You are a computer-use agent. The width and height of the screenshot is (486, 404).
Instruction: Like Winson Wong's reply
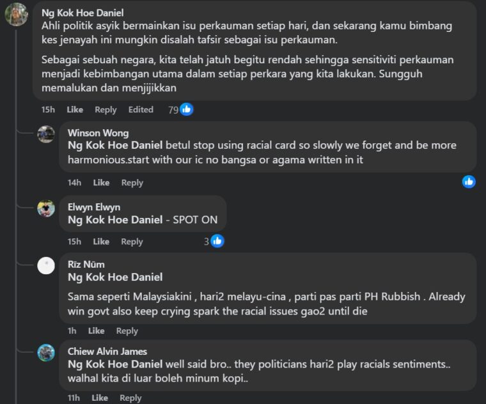pyautogui.click(x=101, y=183)
